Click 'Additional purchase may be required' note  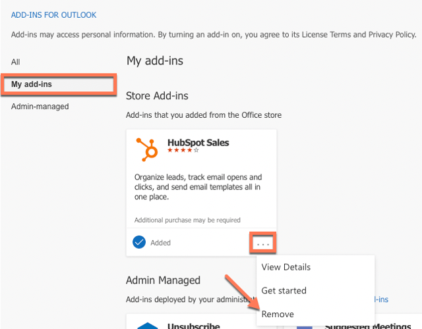click(187, 220)
